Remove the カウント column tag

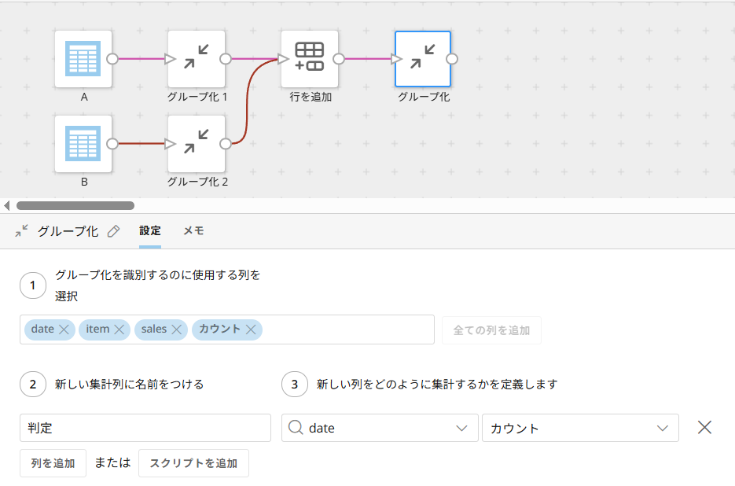coord(251,330)
